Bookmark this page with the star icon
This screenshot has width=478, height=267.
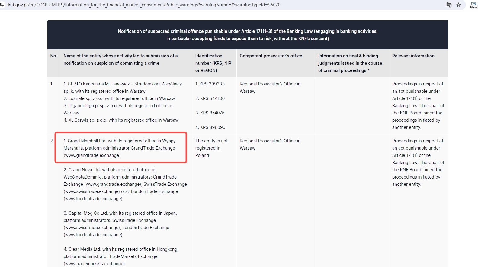click(x=459, y=5)
